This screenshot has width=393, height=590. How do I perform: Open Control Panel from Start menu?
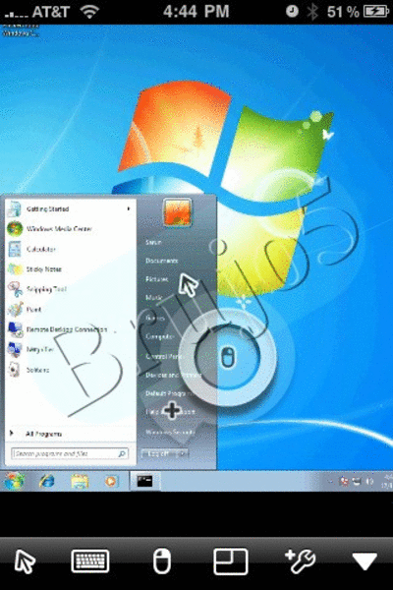point(164,356)
